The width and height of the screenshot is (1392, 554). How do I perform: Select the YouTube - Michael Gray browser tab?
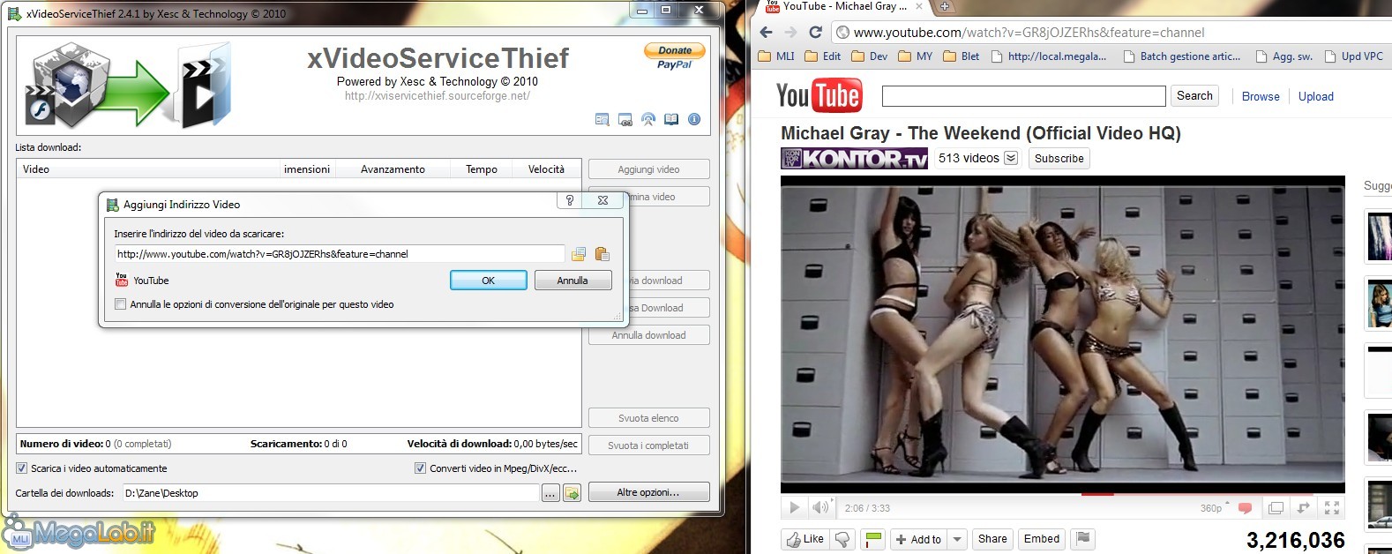click(842, 6)
